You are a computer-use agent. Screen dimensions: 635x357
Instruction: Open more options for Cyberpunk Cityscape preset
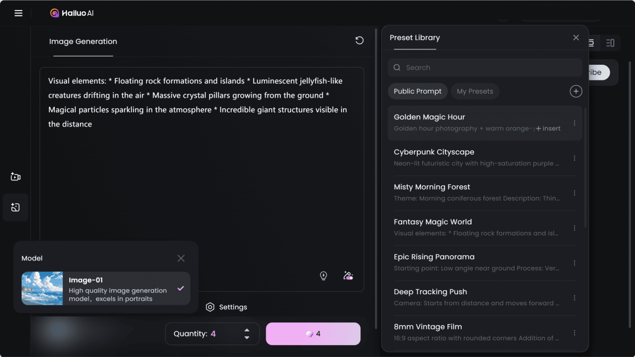(x=574, y=158)
